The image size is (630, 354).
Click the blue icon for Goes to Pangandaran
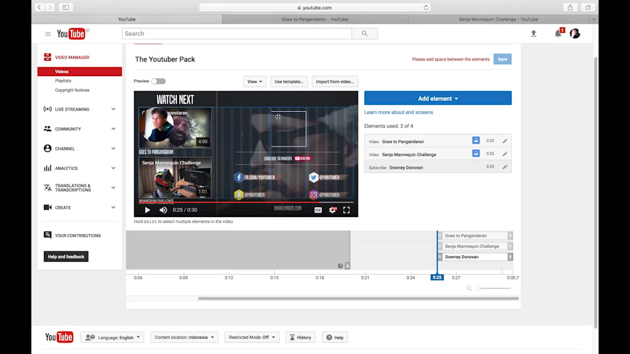(476, 140)
